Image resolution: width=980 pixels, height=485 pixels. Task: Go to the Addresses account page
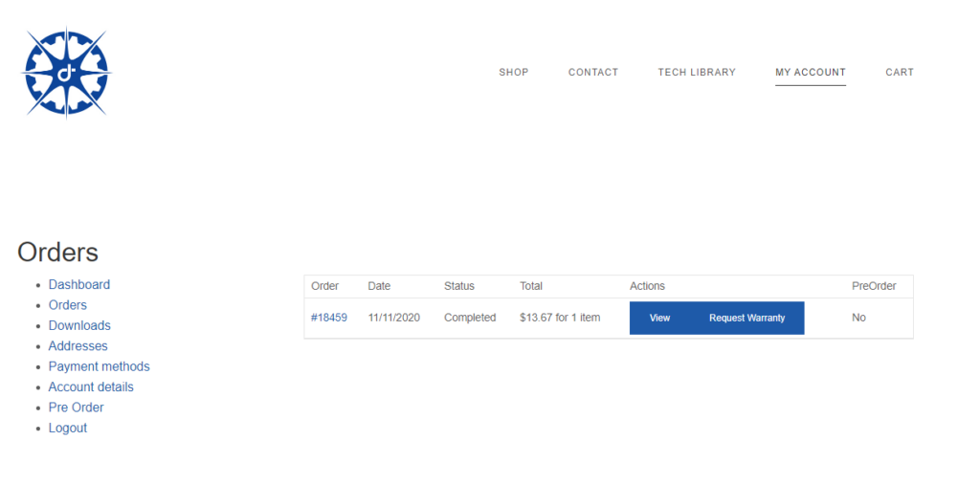coord(78,346)
